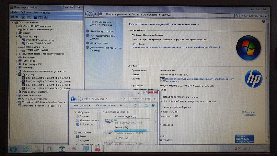This screenshot has width=277, height=156.
Task: Click link to get new Windows 7 edition features
Action: [x=176, y=47]
